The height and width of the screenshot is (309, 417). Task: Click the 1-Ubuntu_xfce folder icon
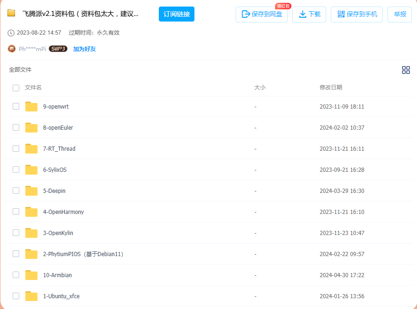coord(31,296)
